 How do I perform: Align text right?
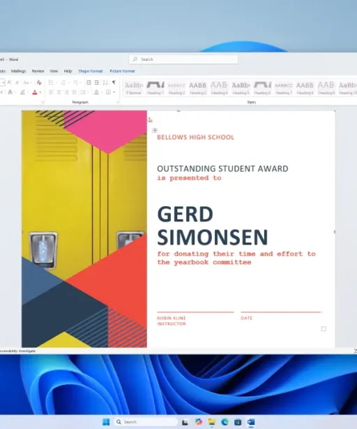point(66,92)
